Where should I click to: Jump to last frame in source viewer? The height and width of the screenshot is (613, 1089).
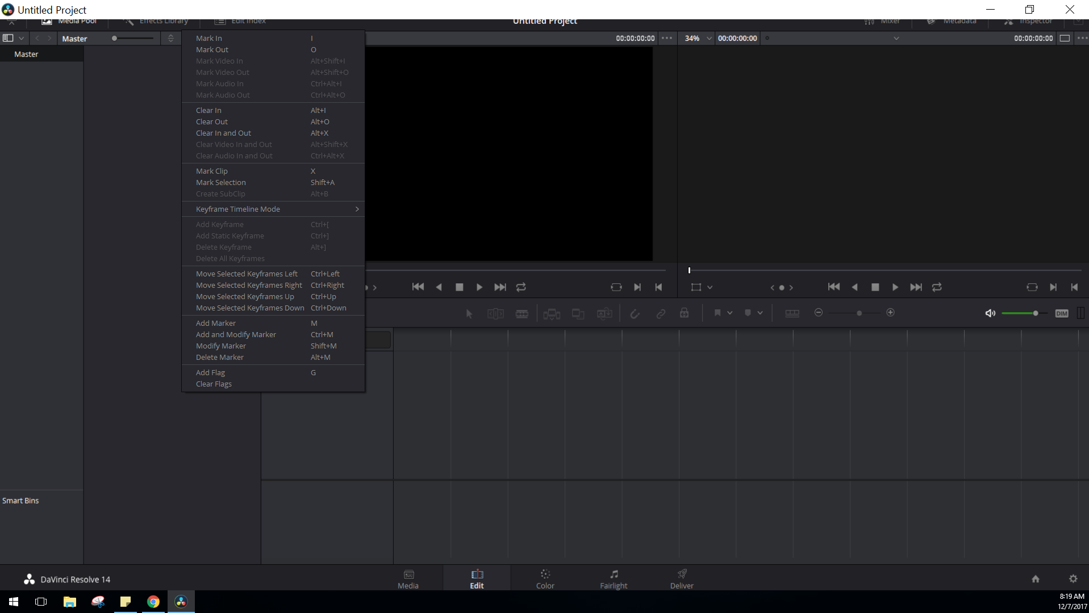500,287
